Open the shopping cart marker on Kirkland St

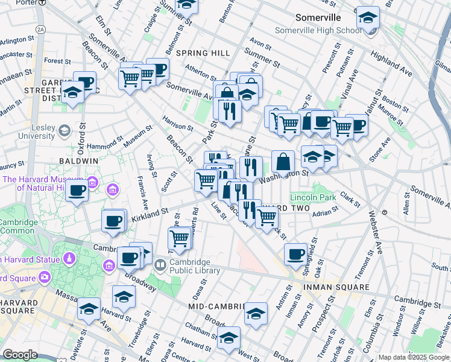180,238
